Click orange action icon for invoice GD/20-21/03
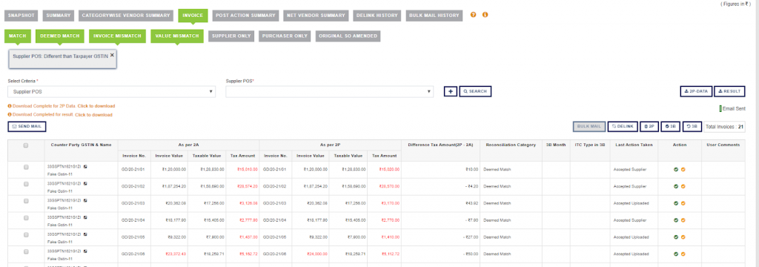Image resolution: width=759 pixels, height=267 pixels. pyautogui.click(x=683, y=203)
